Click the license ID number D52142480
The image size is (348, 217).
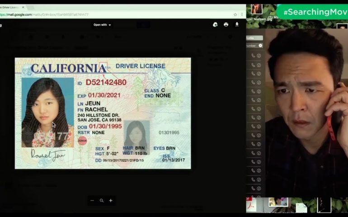pyautogui.click(x=106, y=82)
